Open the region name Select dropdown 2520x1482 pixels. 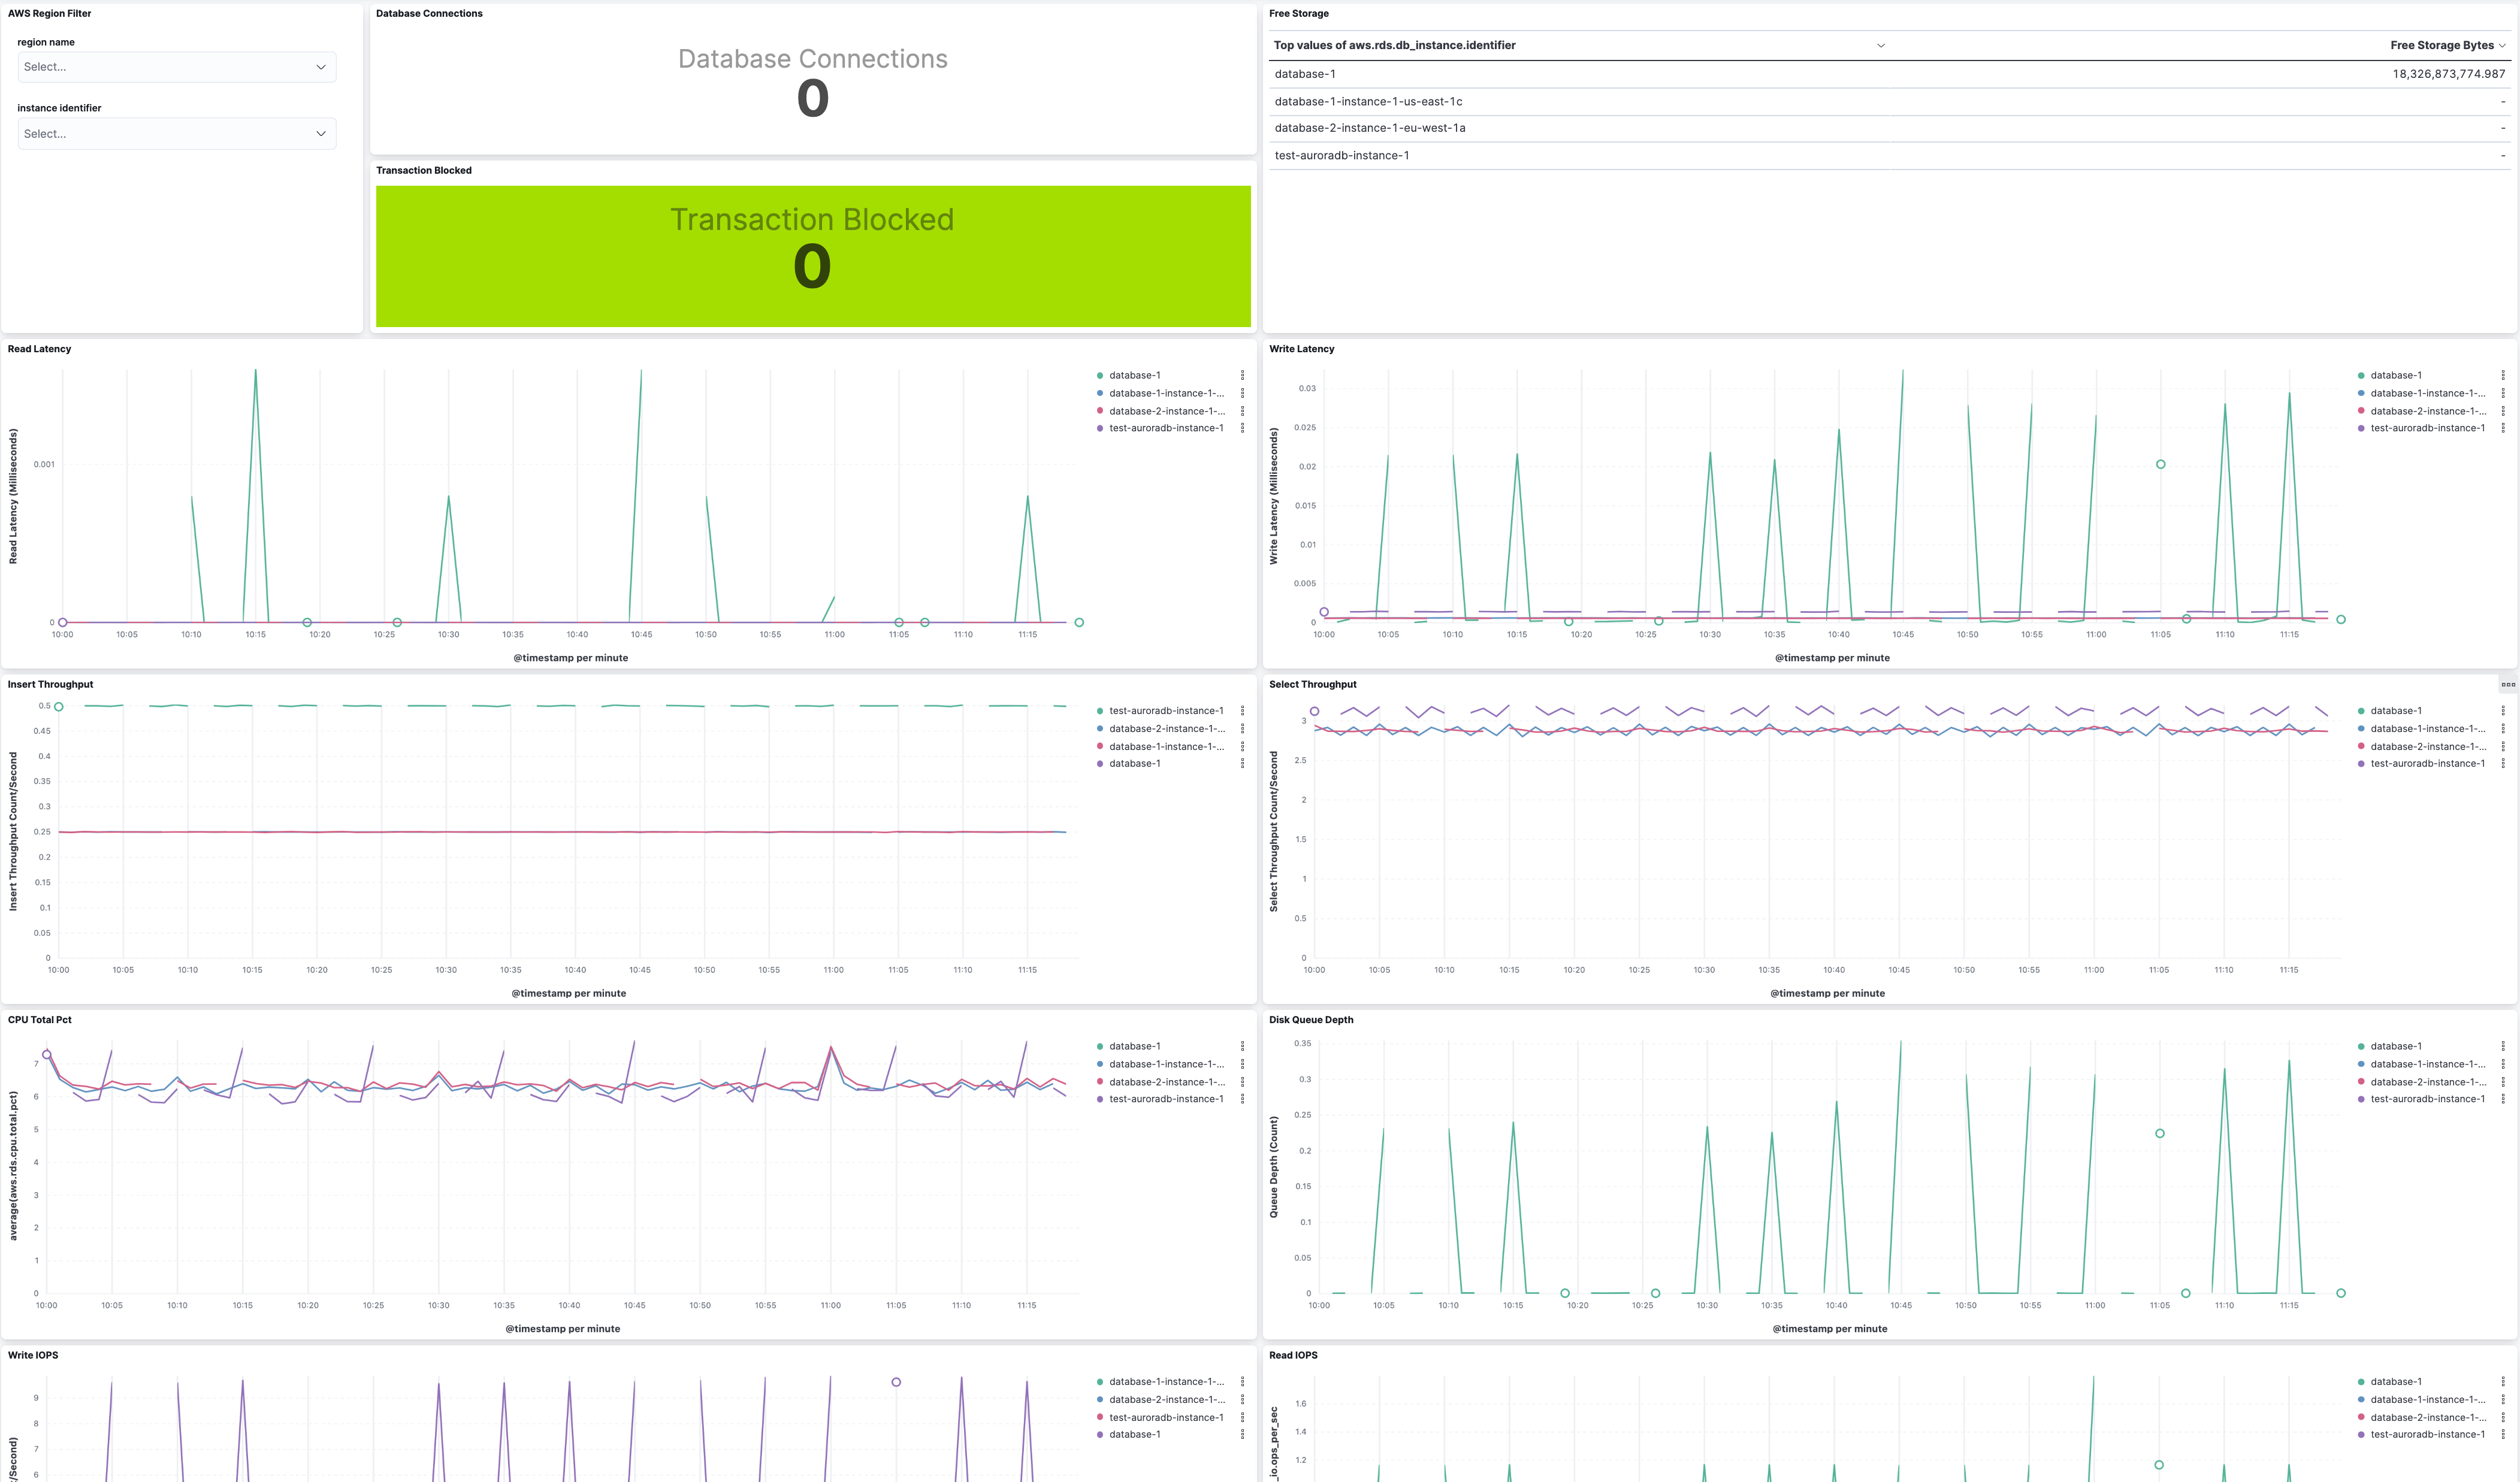click(176, 66)
